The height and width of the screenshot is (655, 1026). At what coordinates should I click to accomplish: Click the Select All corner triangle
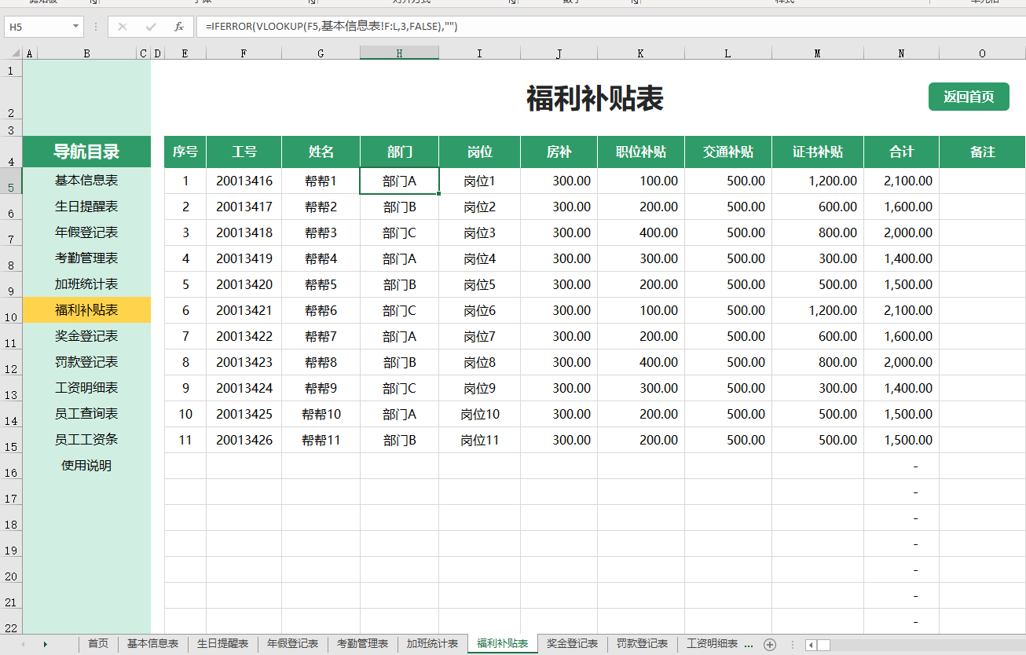tap(15, 53)
